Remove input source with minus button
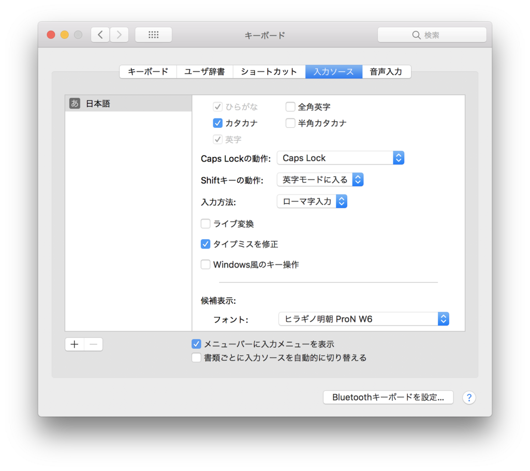Viewport: 530px width, 471px height. tap(94, 344)
